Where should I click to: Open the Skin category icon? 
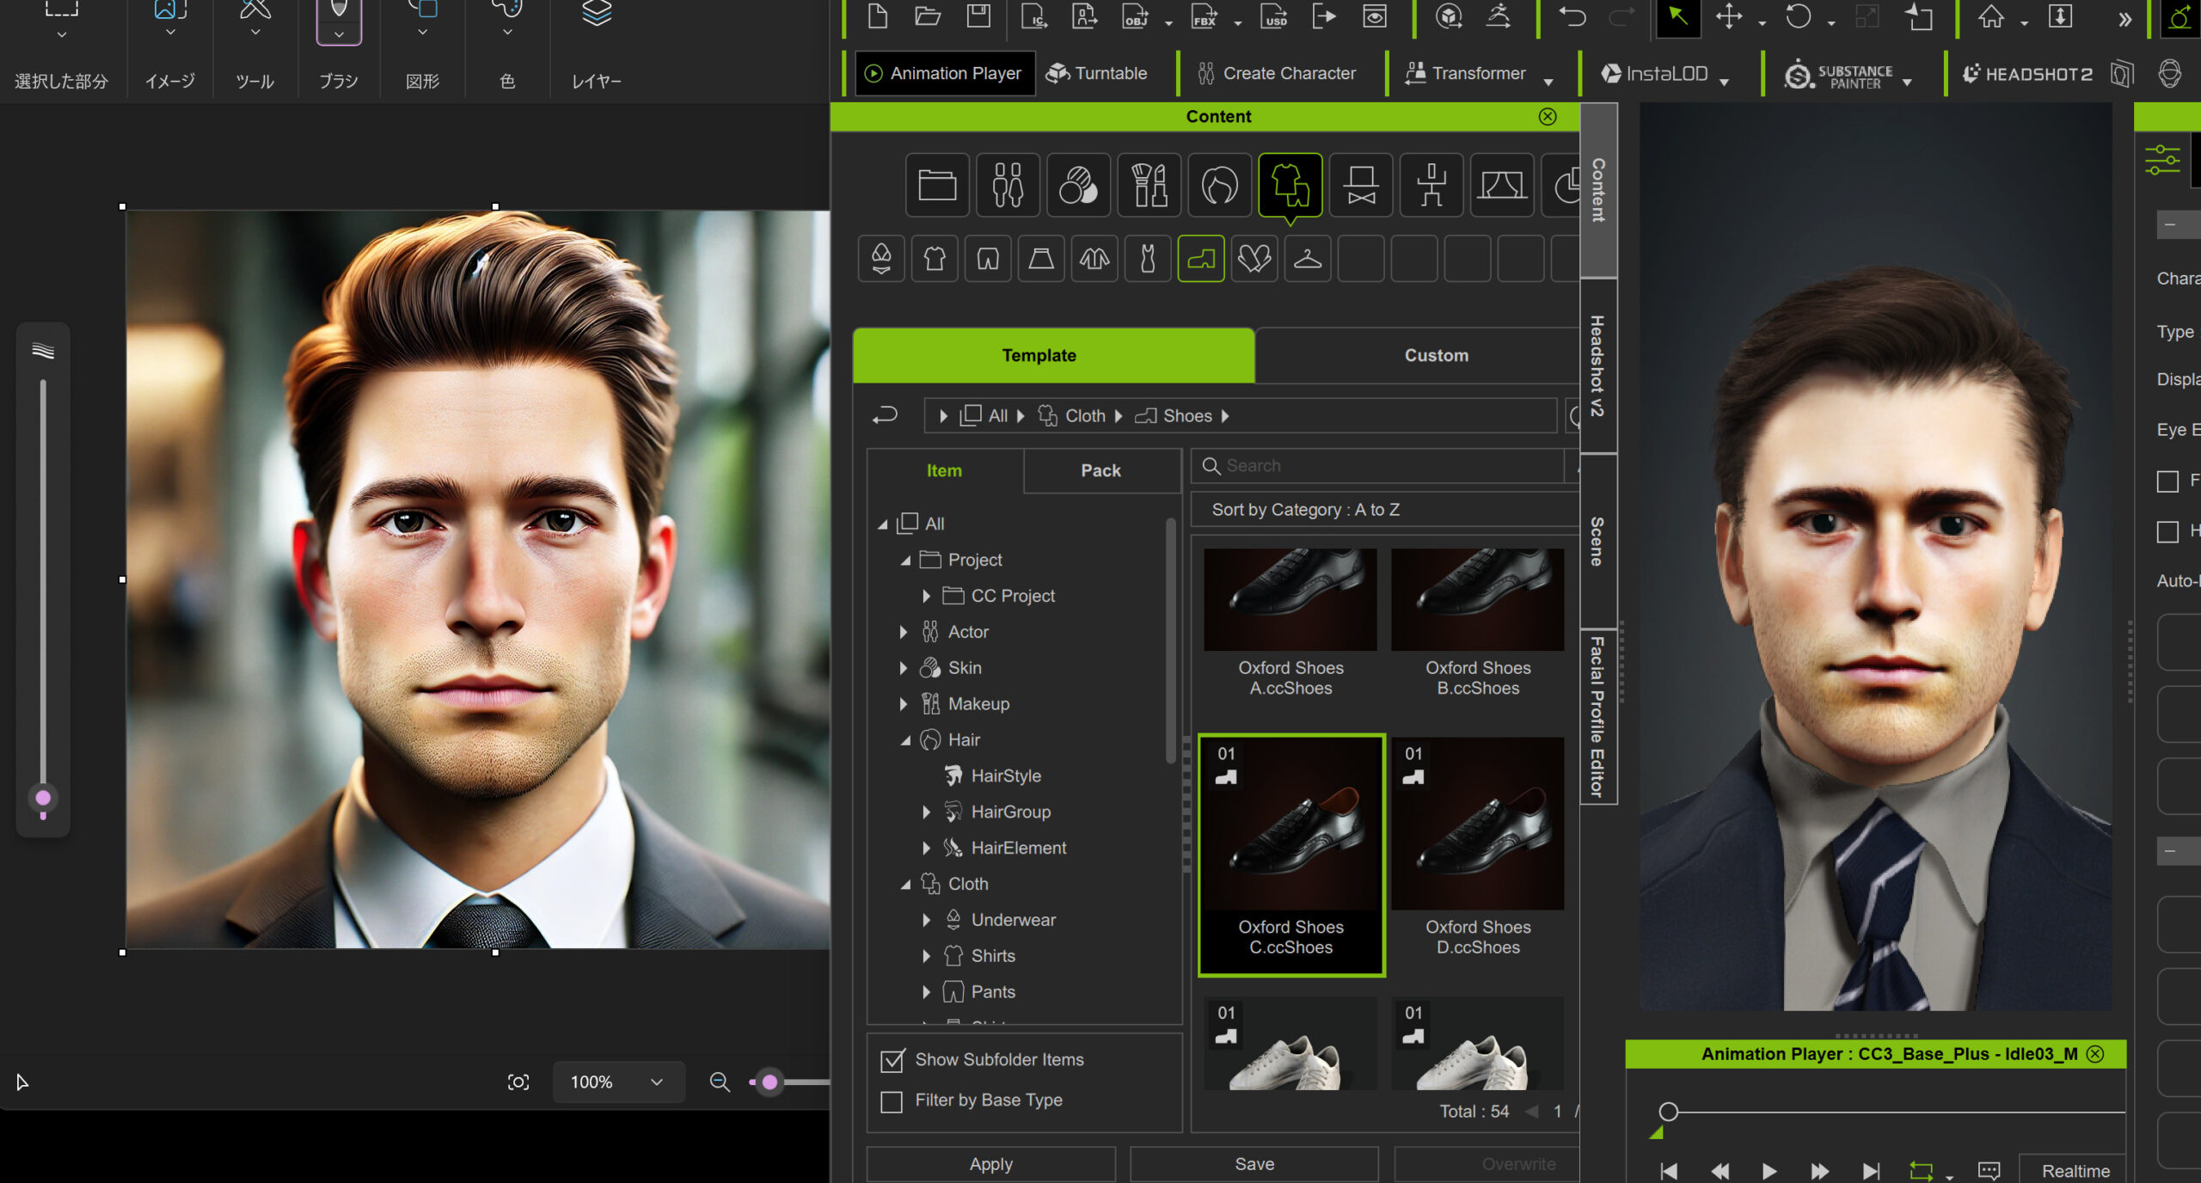[x=1078, y=185]
